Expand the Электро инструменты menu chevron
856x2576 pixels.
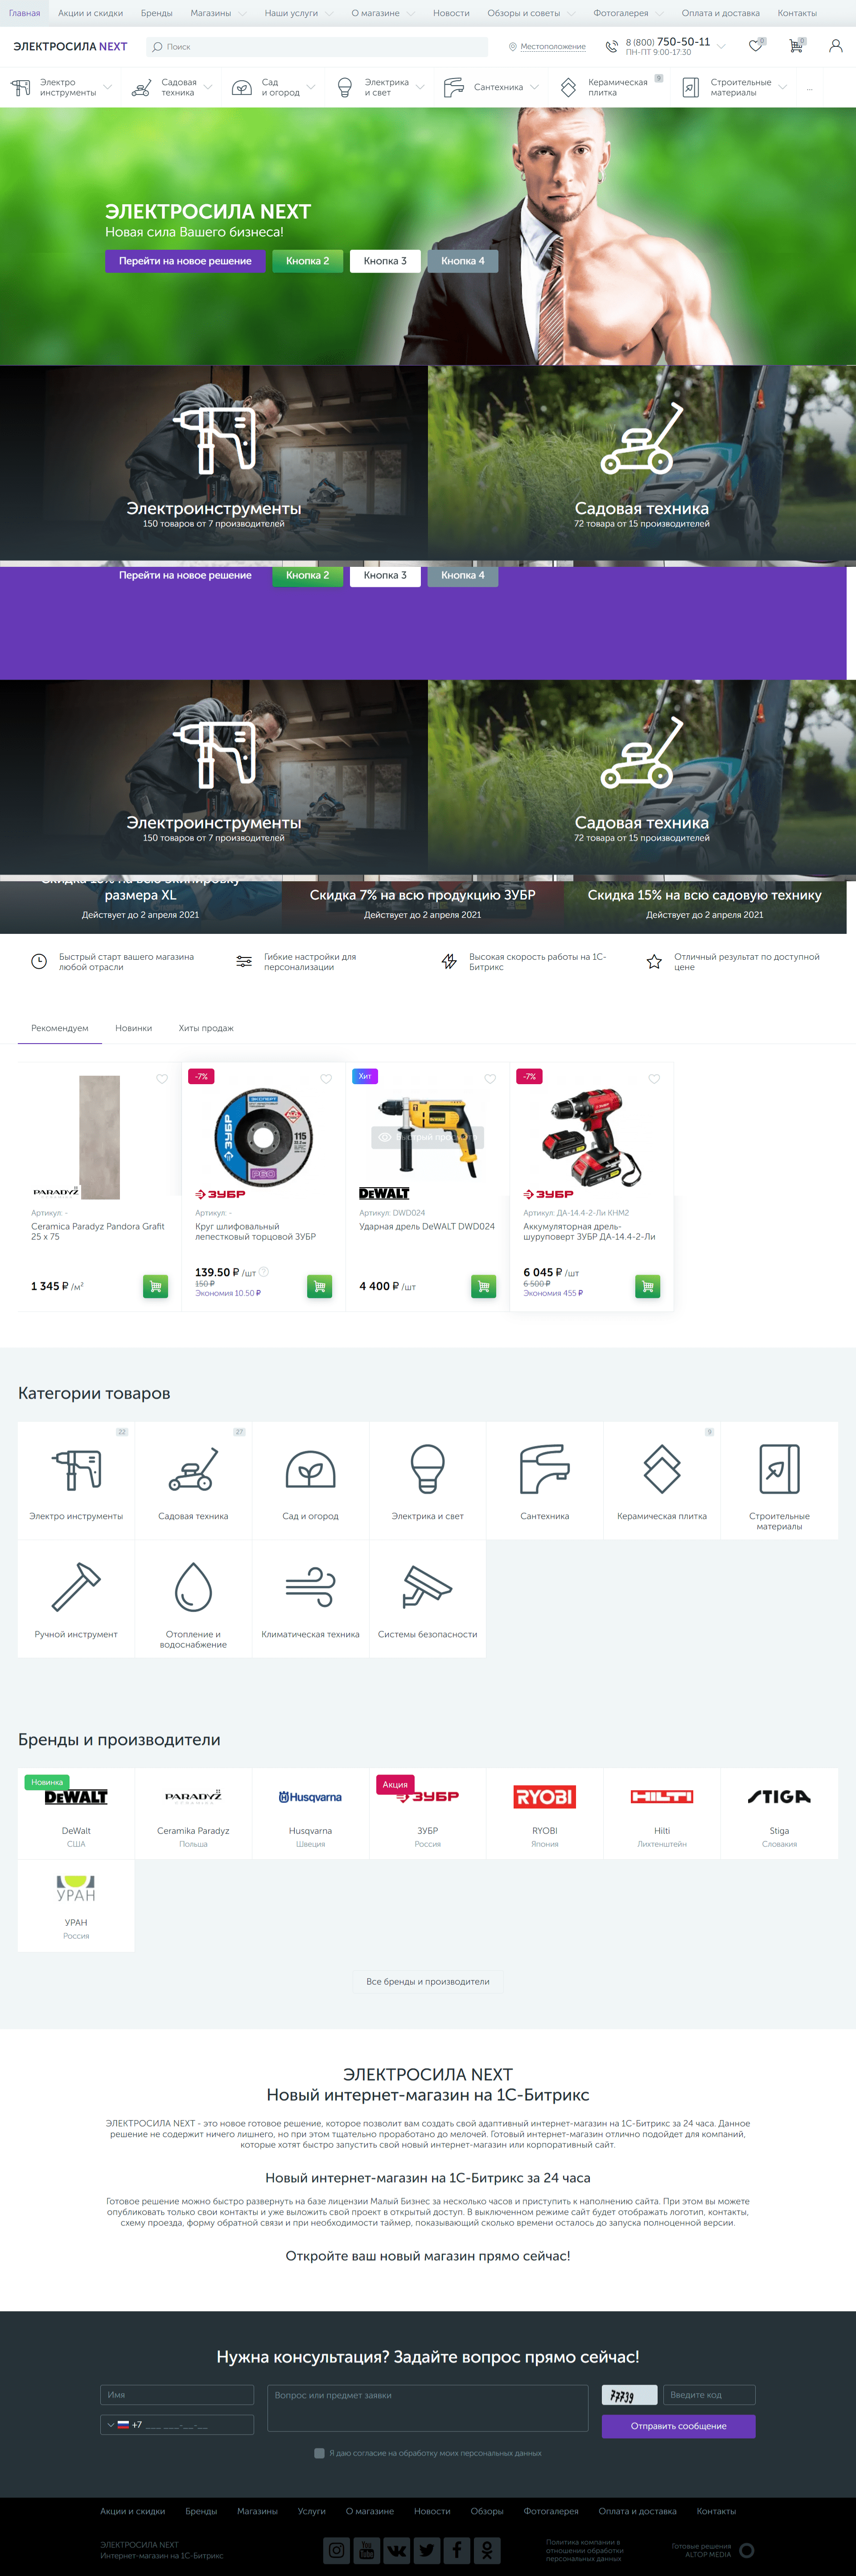coord(108,87)
